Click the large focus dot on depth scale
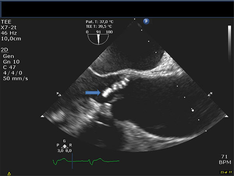Image resolution: width=234 pixels, height=176 pixels. (x=193, y=110)
